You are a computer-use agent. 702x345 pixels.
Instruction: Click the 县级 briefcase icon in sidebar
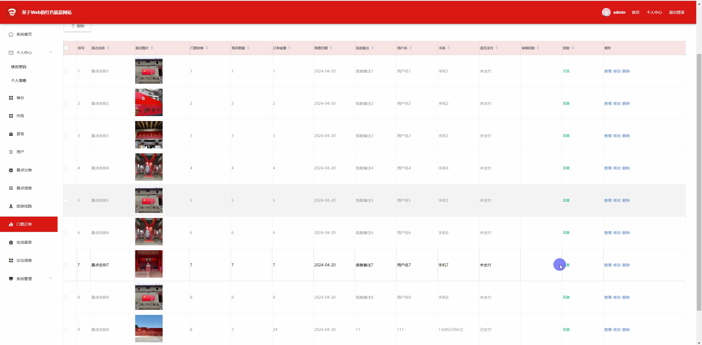(x=11, y=134)
